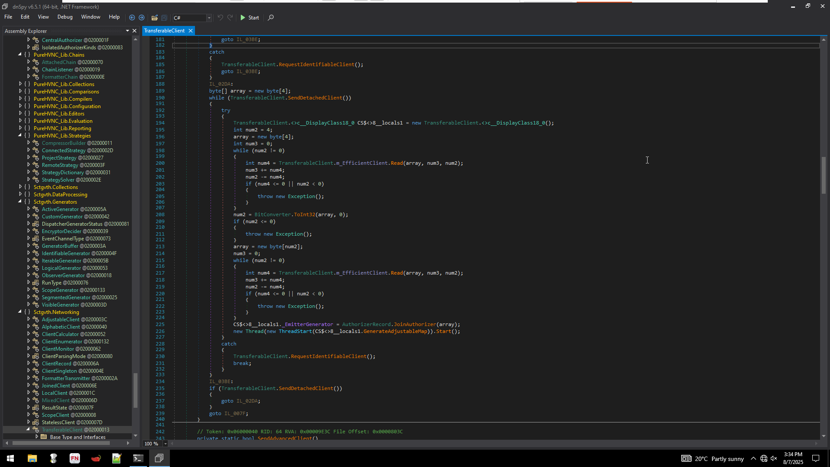Redo the last edit
Screen dimensions: 830x467
pos(230,18)
